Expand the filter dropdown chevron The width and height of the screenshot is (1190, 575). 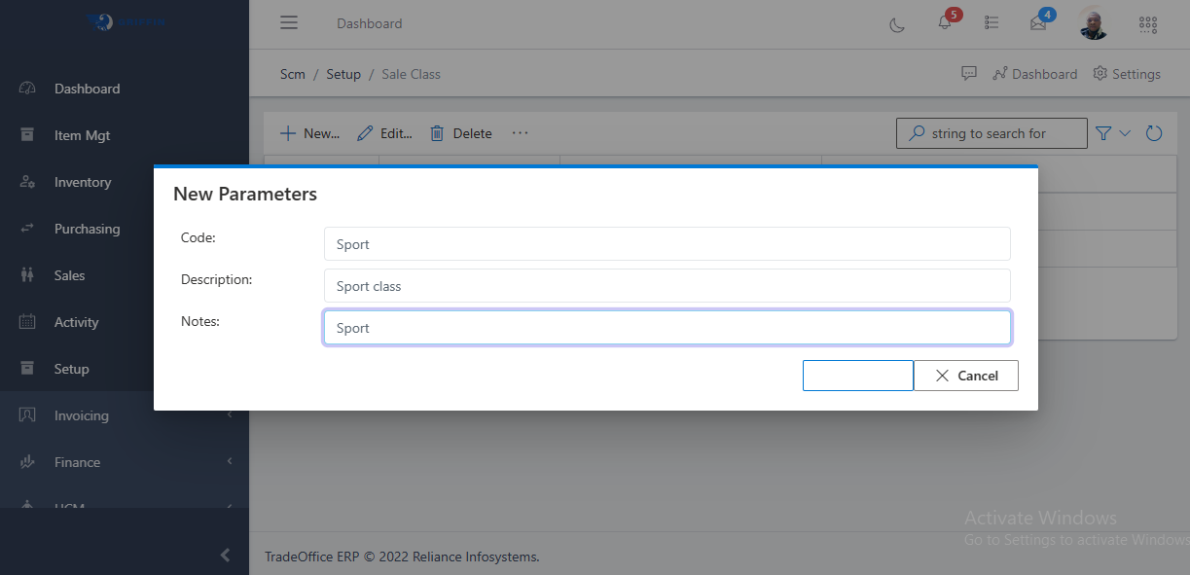(x=1125, y=133)
